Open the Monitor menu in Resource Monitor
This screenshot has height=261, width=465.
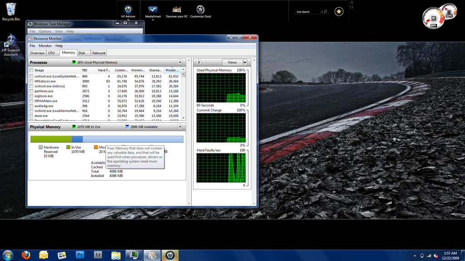pyautogui.click(x=45, y=46)
